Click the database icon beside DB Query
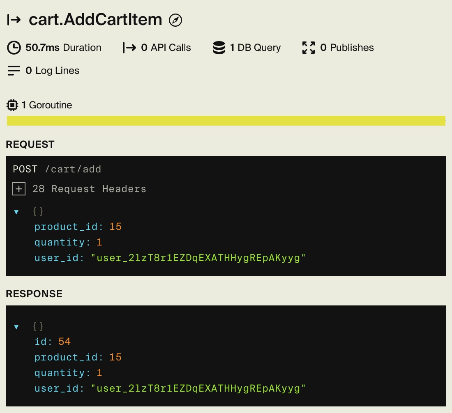 tap(219, 48)
